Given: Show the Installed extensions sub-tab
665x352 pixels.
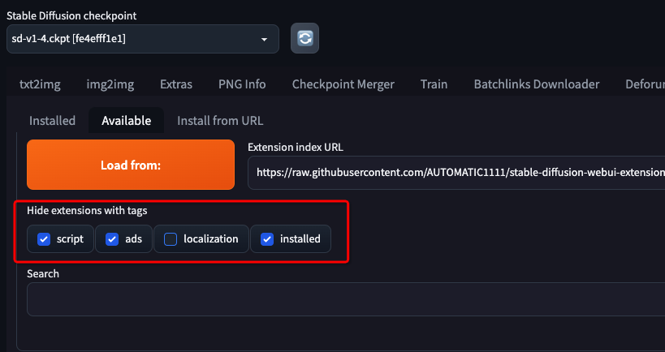Looking at the screenshot, I should (x=52, y=121).
